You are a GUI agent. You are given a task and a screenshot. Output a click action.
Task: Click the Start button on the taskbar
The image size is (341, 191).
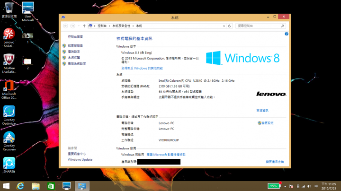pos(6,186)
